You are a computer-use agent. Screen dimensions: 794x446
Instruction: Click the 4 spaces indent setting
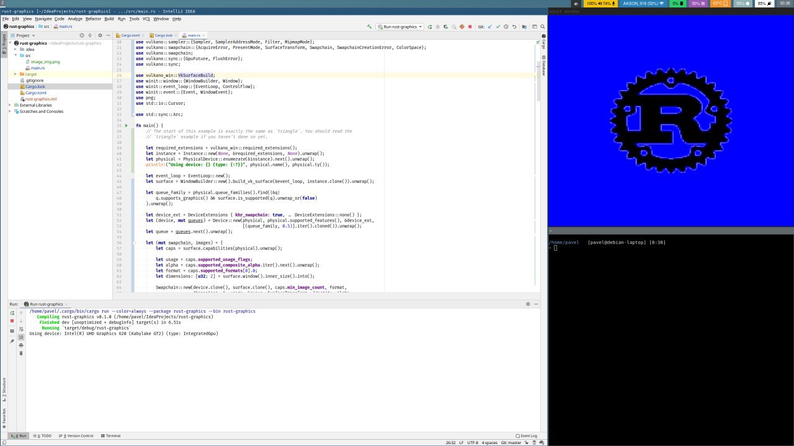point(490,443)
